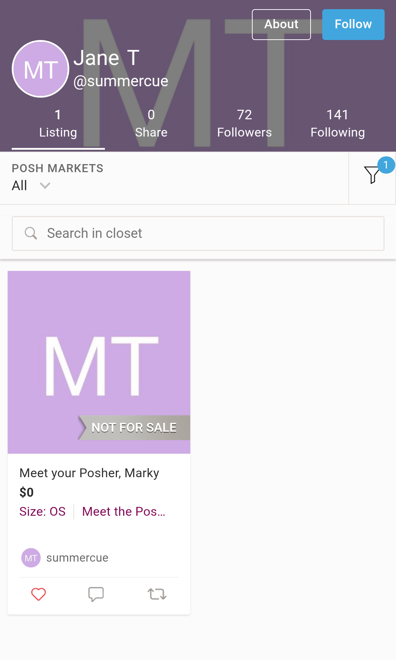Open comments via speech bubble icon

[x=96, y=594]
